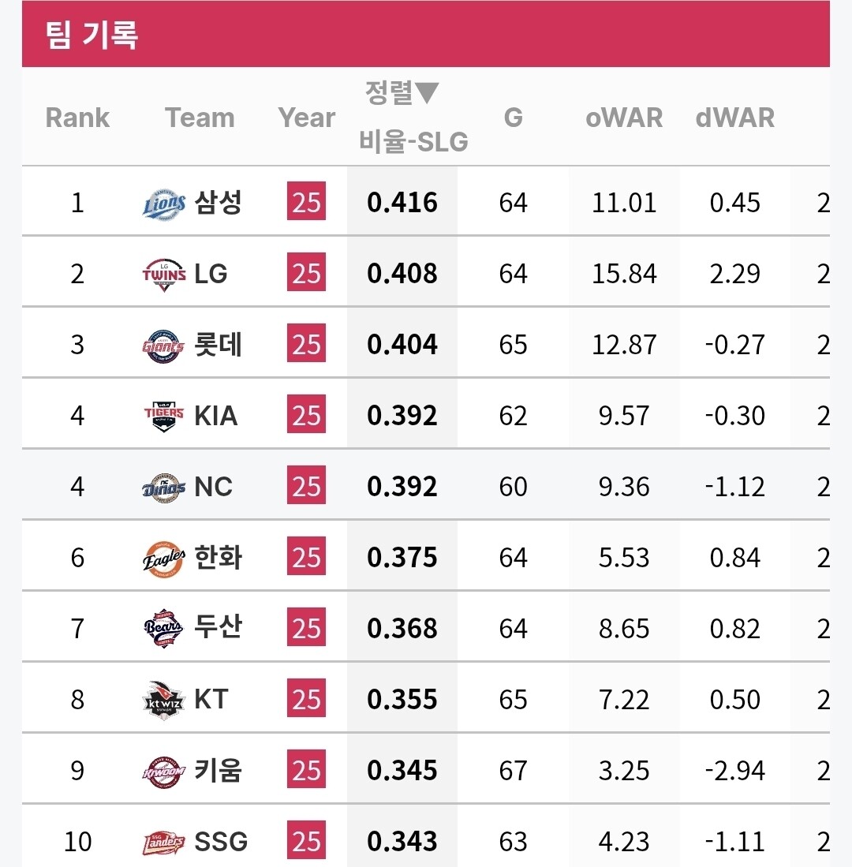Select the 0.416 SLG value cell
Viewport: 852px width, 867px height.
click(x=402, y=204)
